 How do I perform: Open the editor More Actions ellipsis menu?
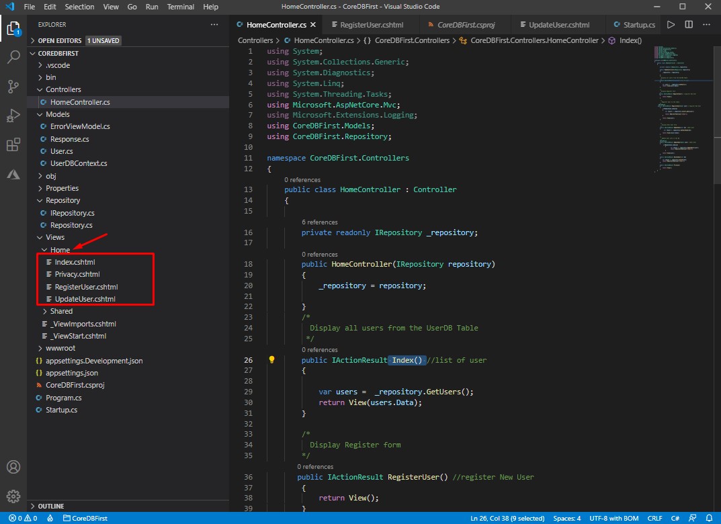click(707, 23)
